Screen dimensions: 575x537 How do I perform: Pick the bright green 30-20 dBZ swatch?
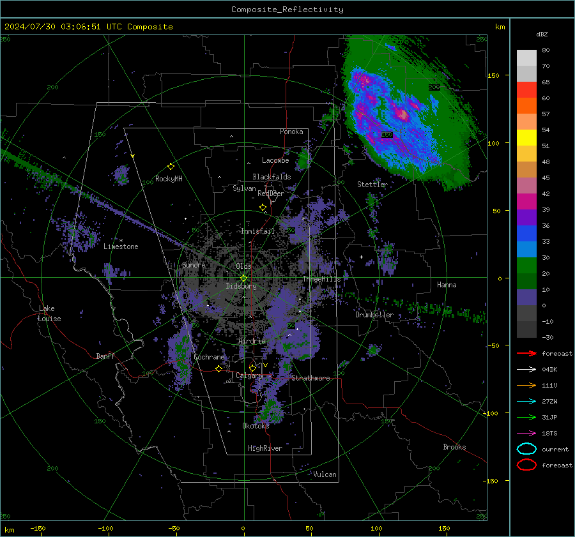[526, 266]
